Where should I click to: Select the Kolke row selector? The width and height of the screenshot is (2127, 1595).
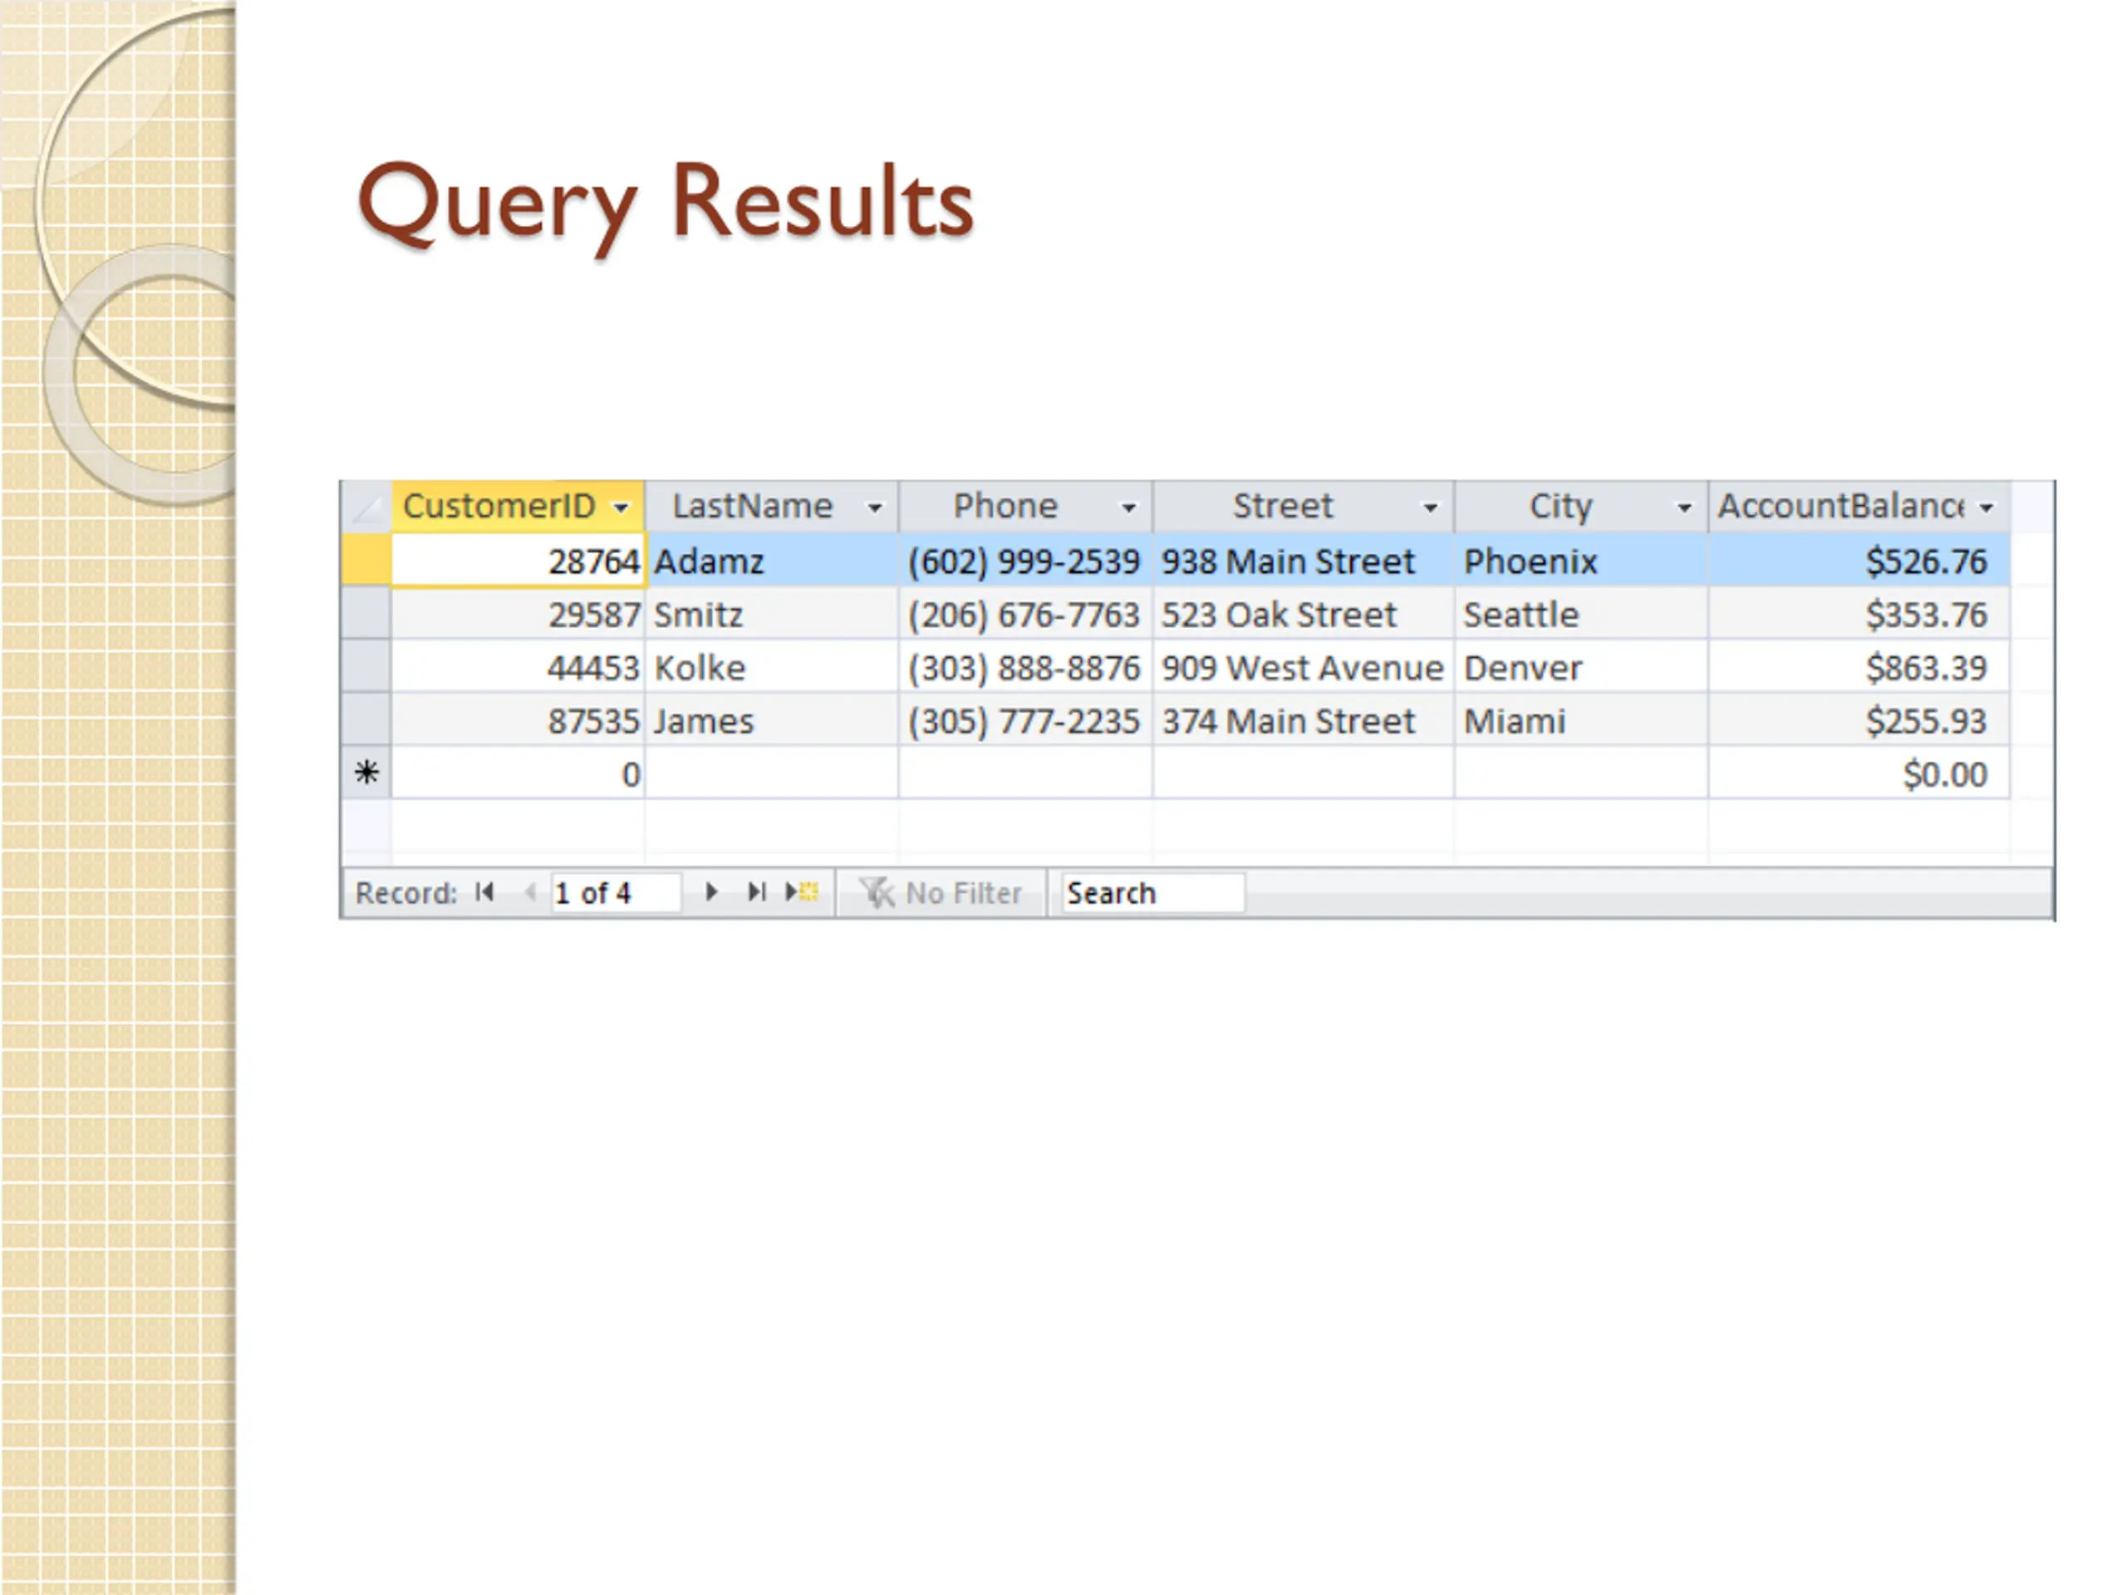366,667
